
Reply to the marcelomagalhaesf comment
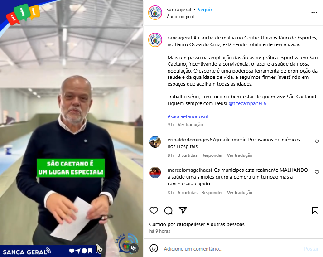212,193
